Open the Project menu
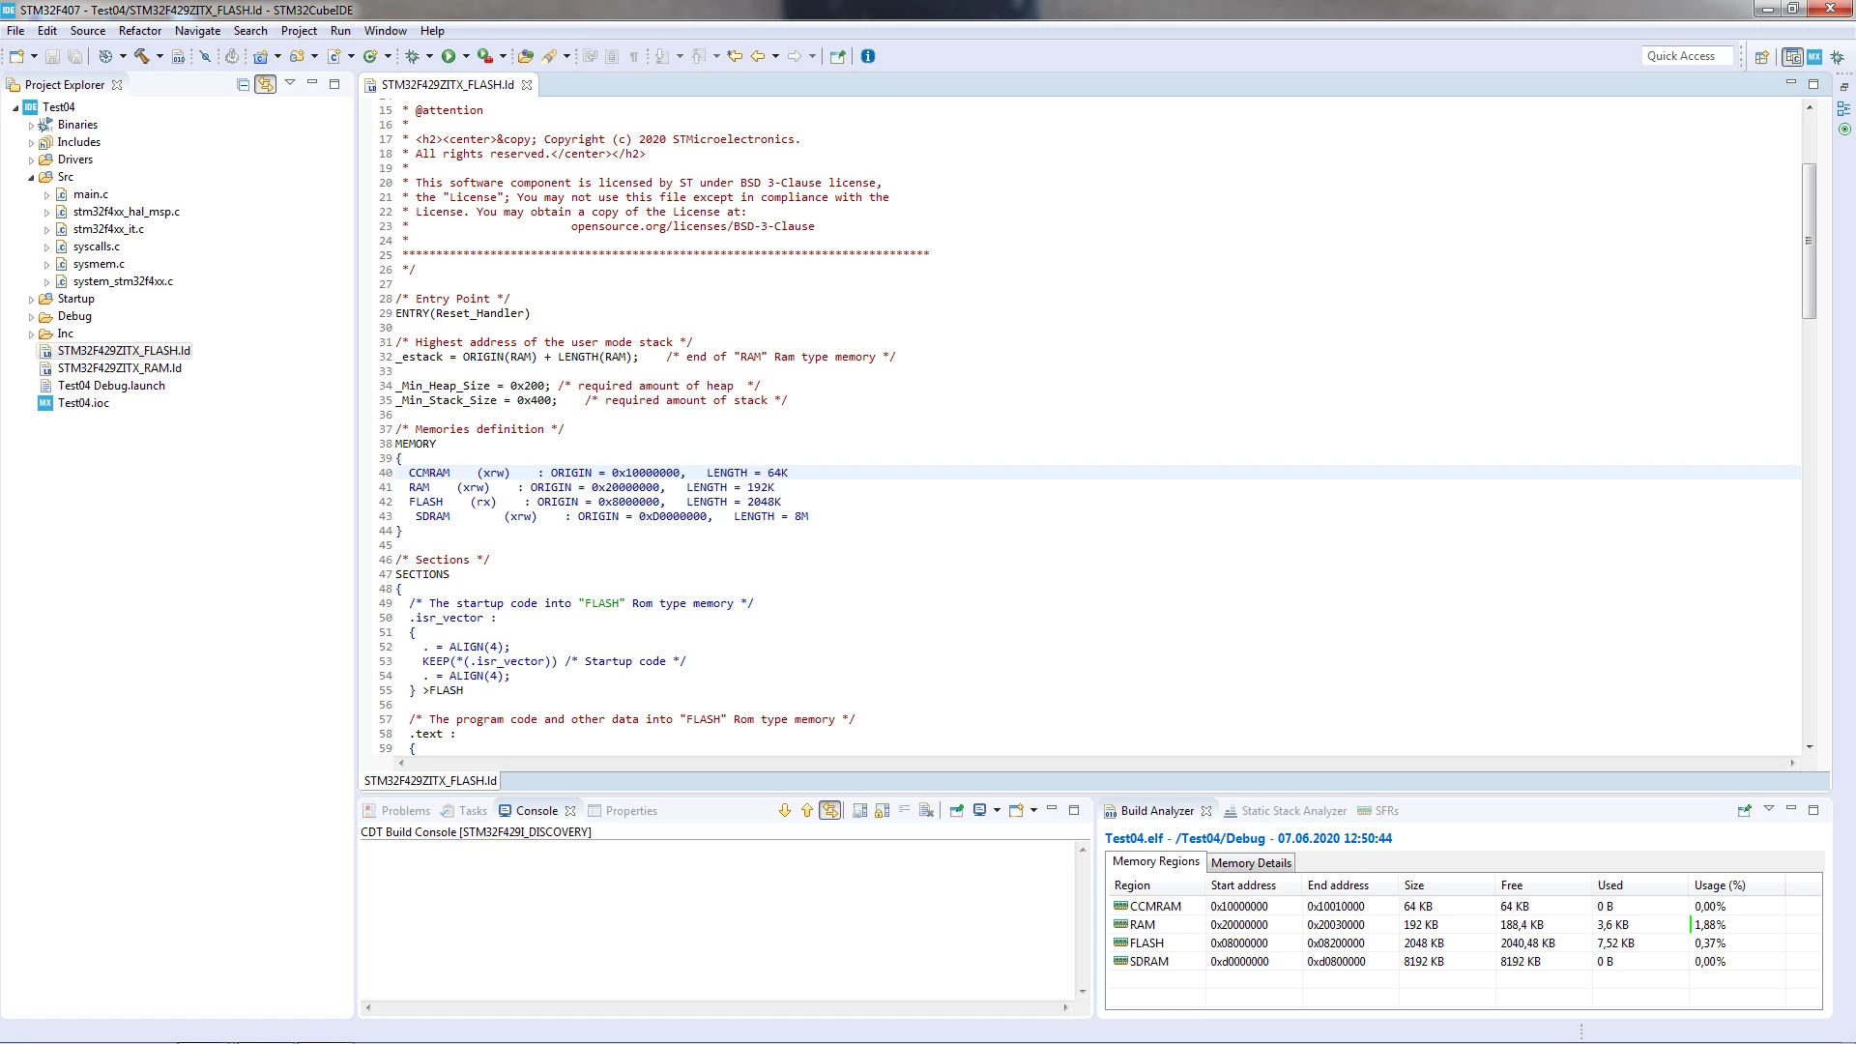Viewport: 1856px width, 1044px height. pyautogui.click(x=299, y=30)
